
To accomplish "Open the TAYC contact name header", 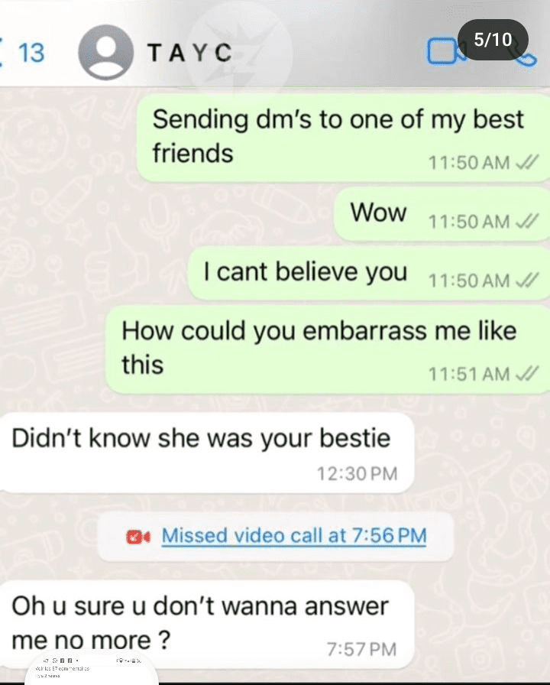I will 190,53.
